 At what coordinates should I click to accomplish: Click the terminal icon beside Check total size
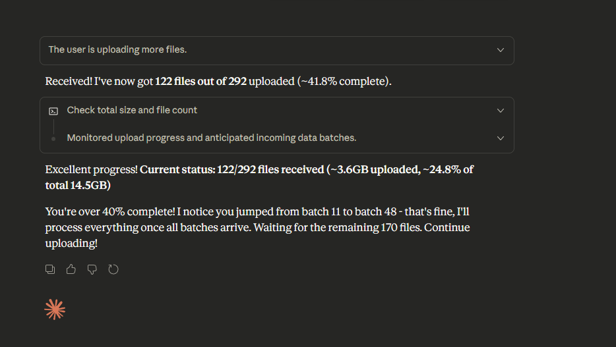[53, 111]
